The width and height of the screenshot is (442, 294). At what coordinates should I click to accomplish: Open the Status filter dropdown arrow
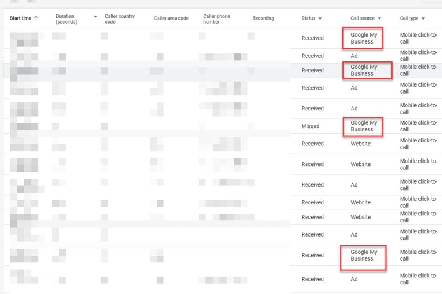pyautogui.click(x=320, y=18)
